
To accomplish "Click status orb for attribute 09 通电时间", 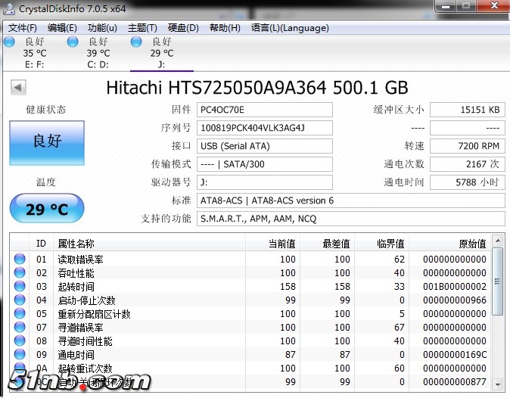I will (20, 355).
